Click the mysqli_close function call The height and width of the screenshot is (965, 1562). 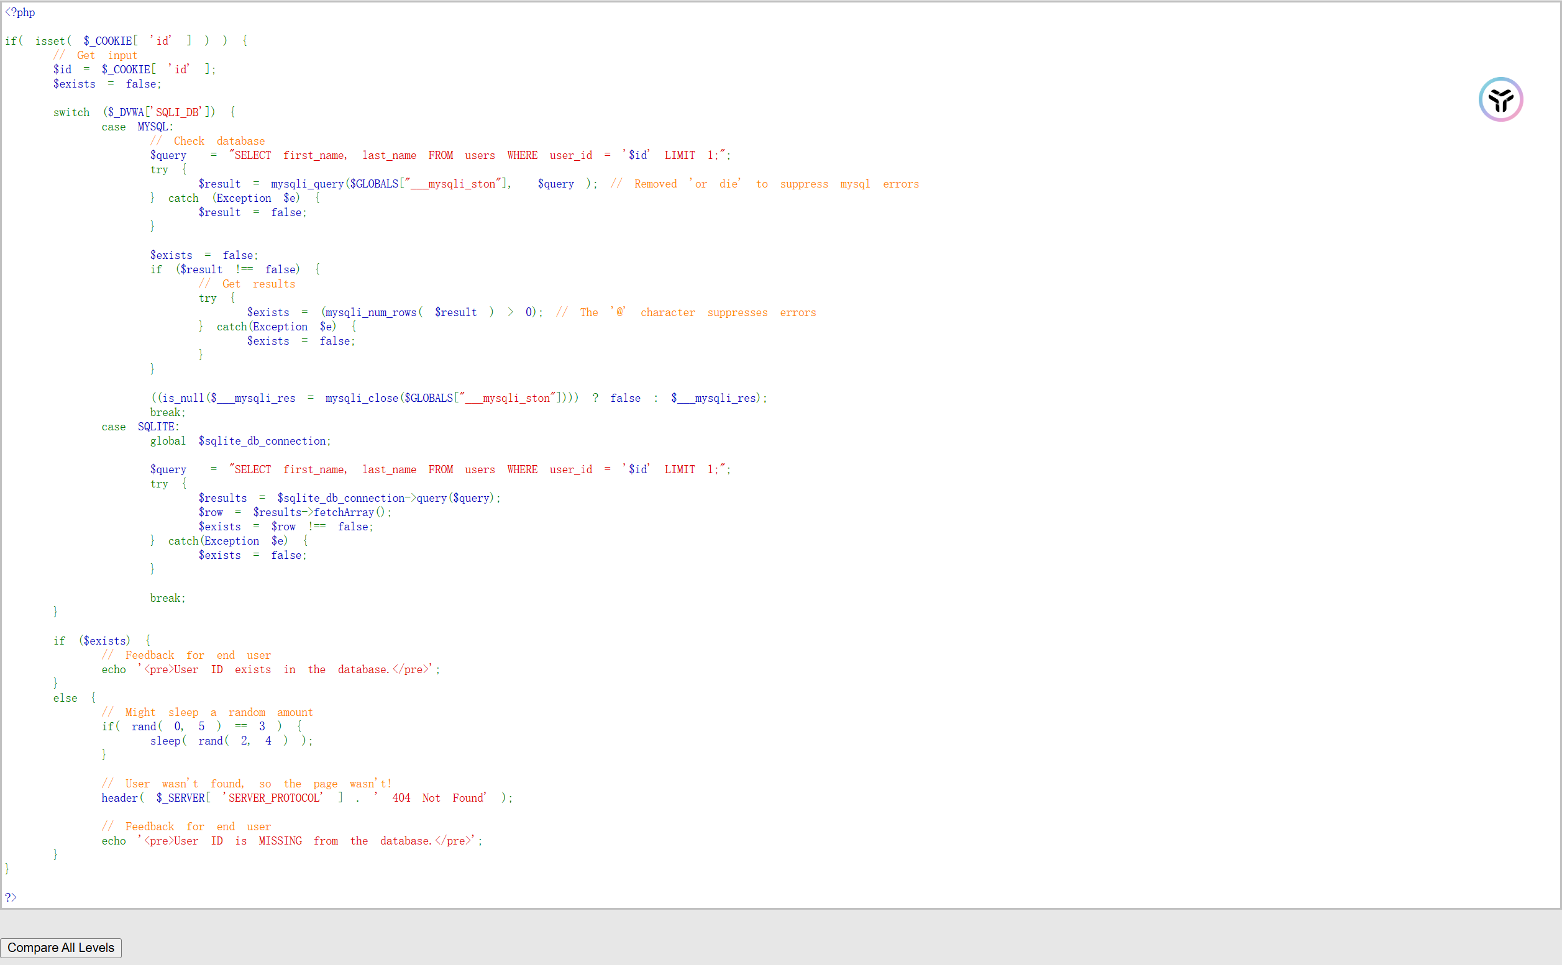pyautogui.click(x=362, y=397)
